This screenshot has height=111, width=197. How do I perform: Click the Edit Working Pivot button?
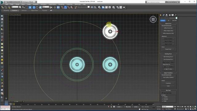(x=168, y=57)
